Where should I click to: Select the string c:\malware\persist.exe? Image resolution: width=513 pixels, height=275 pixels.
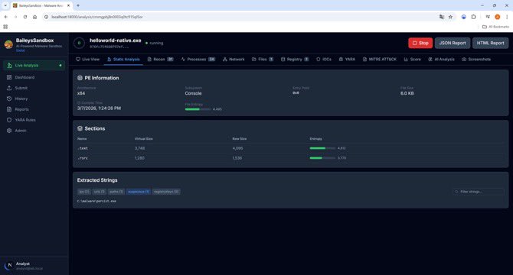coord(96,201)
